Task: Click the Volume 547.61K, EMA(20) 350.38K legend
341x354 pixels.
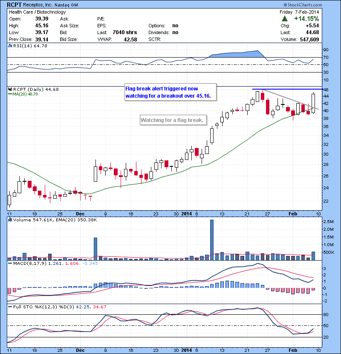Action: click(x=55, y=220)
